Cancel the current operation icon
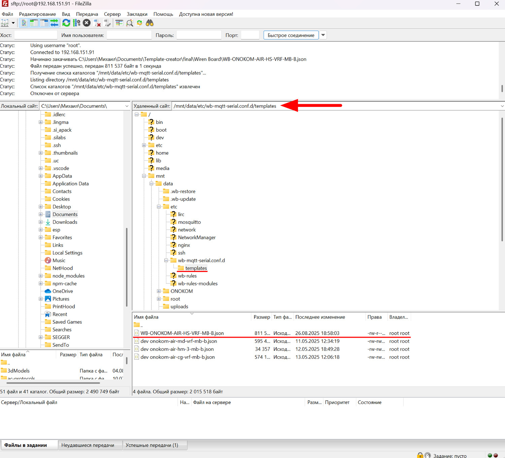Image resolution: width=505 pixels, height=458 pixels. 87,23
